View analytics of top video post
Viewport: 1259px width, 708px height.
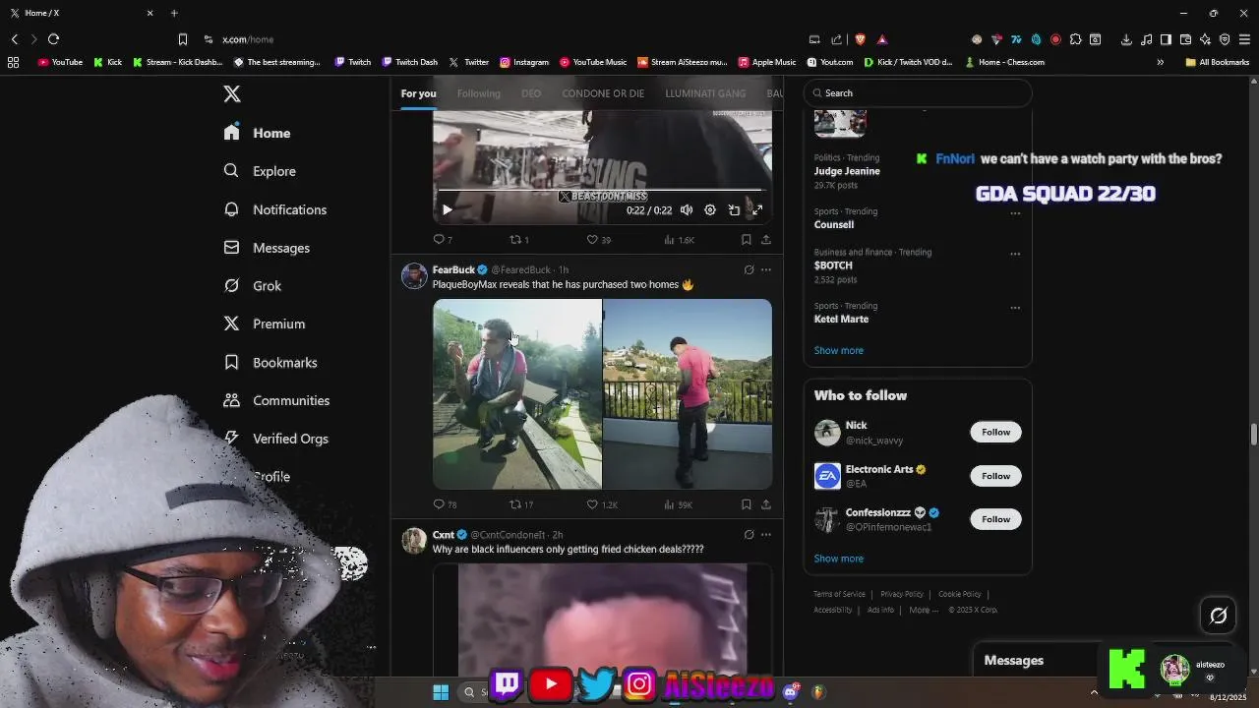679,239
